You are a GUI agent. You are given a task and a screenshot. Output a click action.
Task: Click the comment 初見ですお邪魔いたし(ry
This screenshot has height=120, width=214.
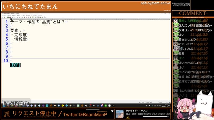[x=195, y=82]
